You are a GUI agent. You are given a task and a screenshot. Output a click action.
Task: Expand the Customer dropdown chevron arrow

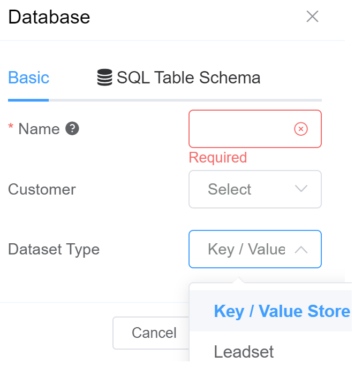301,189
